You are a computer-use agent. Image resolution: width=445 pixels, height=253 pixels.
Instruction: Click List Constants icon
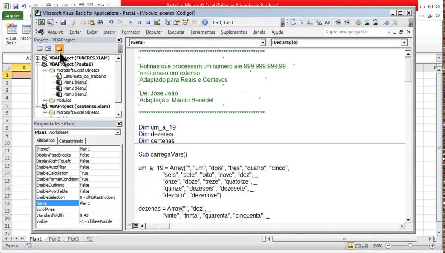(301, 22)
